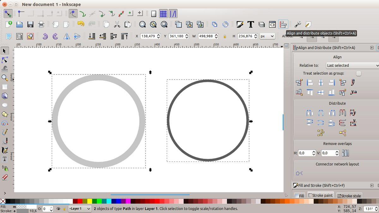
Task: Open the Layer 1 selector
Action: [x=80, y=209]
